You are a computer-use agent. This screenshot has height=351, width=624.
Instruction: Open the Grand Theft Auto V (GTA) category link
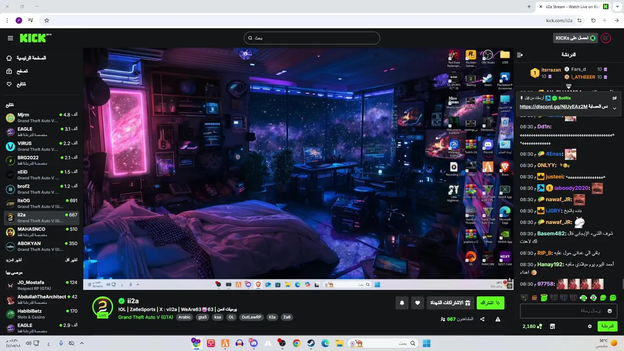[146, 317]
